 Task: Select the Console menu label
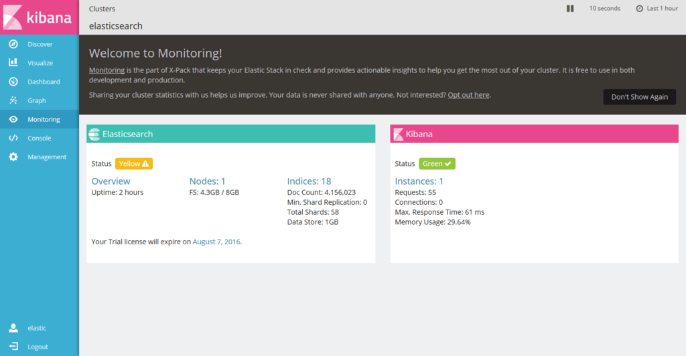(40, 138)
